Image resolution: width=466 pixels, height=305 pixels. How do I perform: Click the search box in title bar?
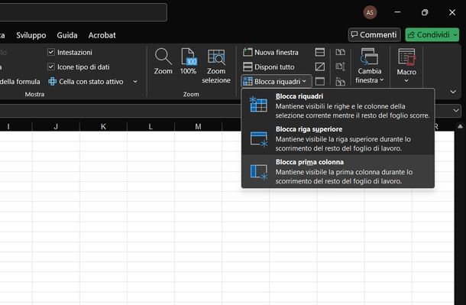point(83,12)
